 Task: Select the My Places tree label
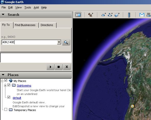coord(20,81)
